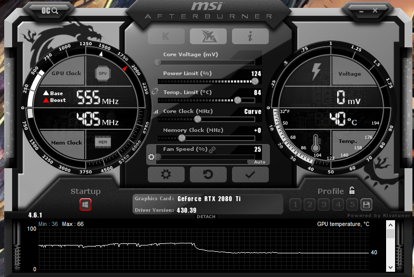Click the Memory Clock slider handle

tap(181, 138)
